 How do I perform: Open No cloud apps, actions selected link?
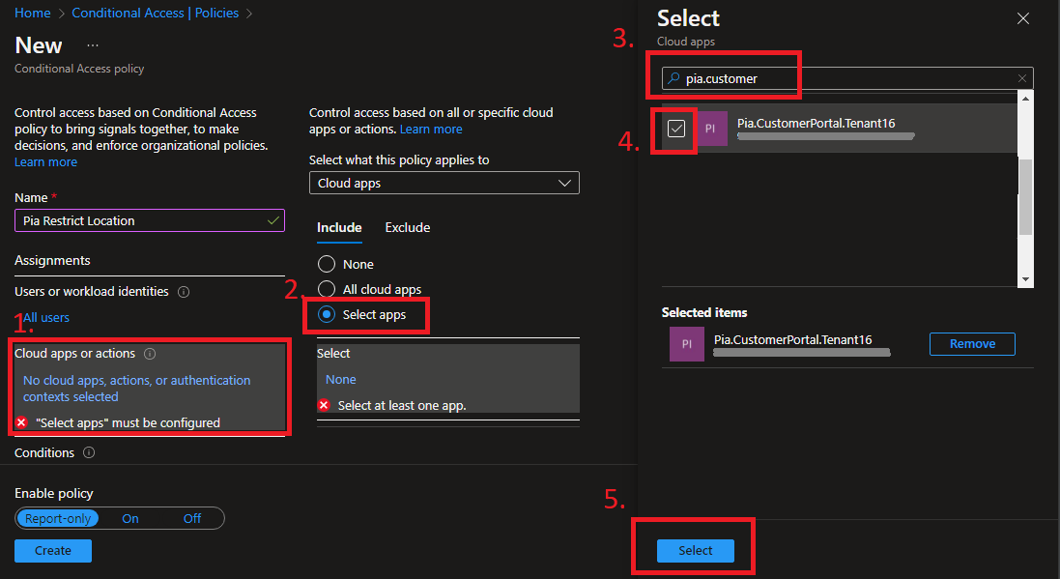136,389
